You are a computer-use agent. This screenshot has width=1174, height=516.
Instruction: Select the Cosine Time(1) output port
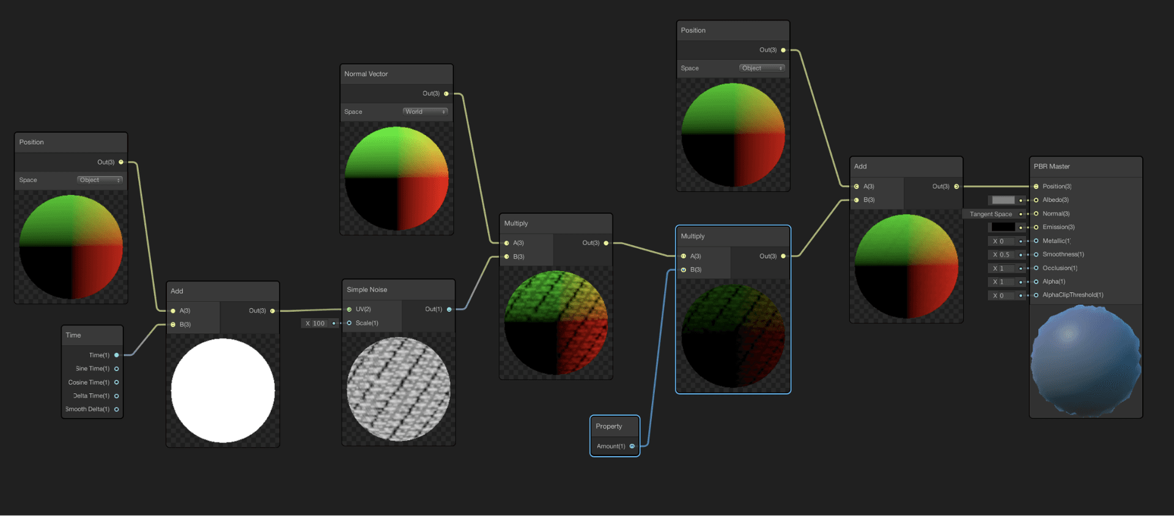[x=116, y=383]
